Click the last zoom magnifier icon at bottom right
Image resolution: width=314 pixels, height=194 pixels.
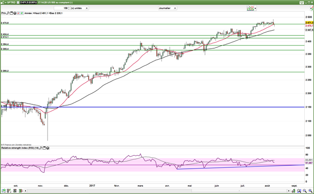click(x=310, y=191)
